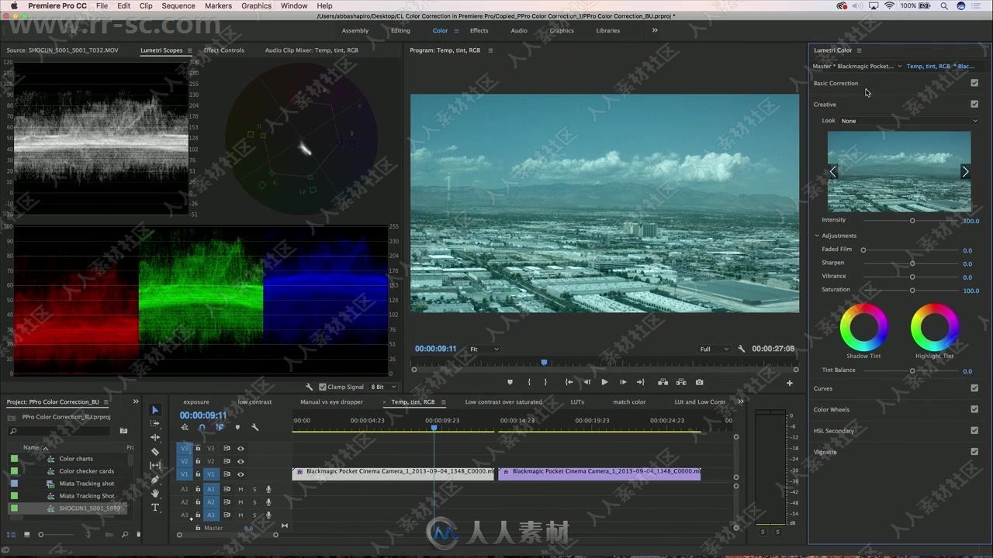Open the Full playback resolution dropdown

tap(714, 349)
